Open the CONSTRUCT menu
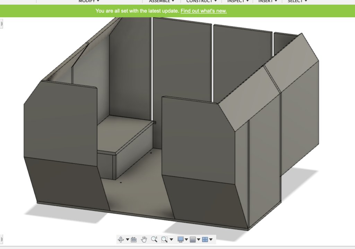355x249 pixels. click(201, 1)
